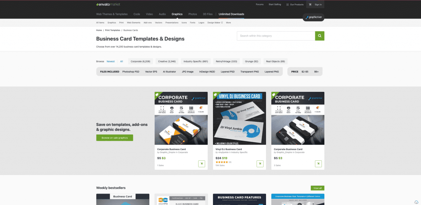
Task: Select All Items in the sub-navigation
Action: coord(100,23)
